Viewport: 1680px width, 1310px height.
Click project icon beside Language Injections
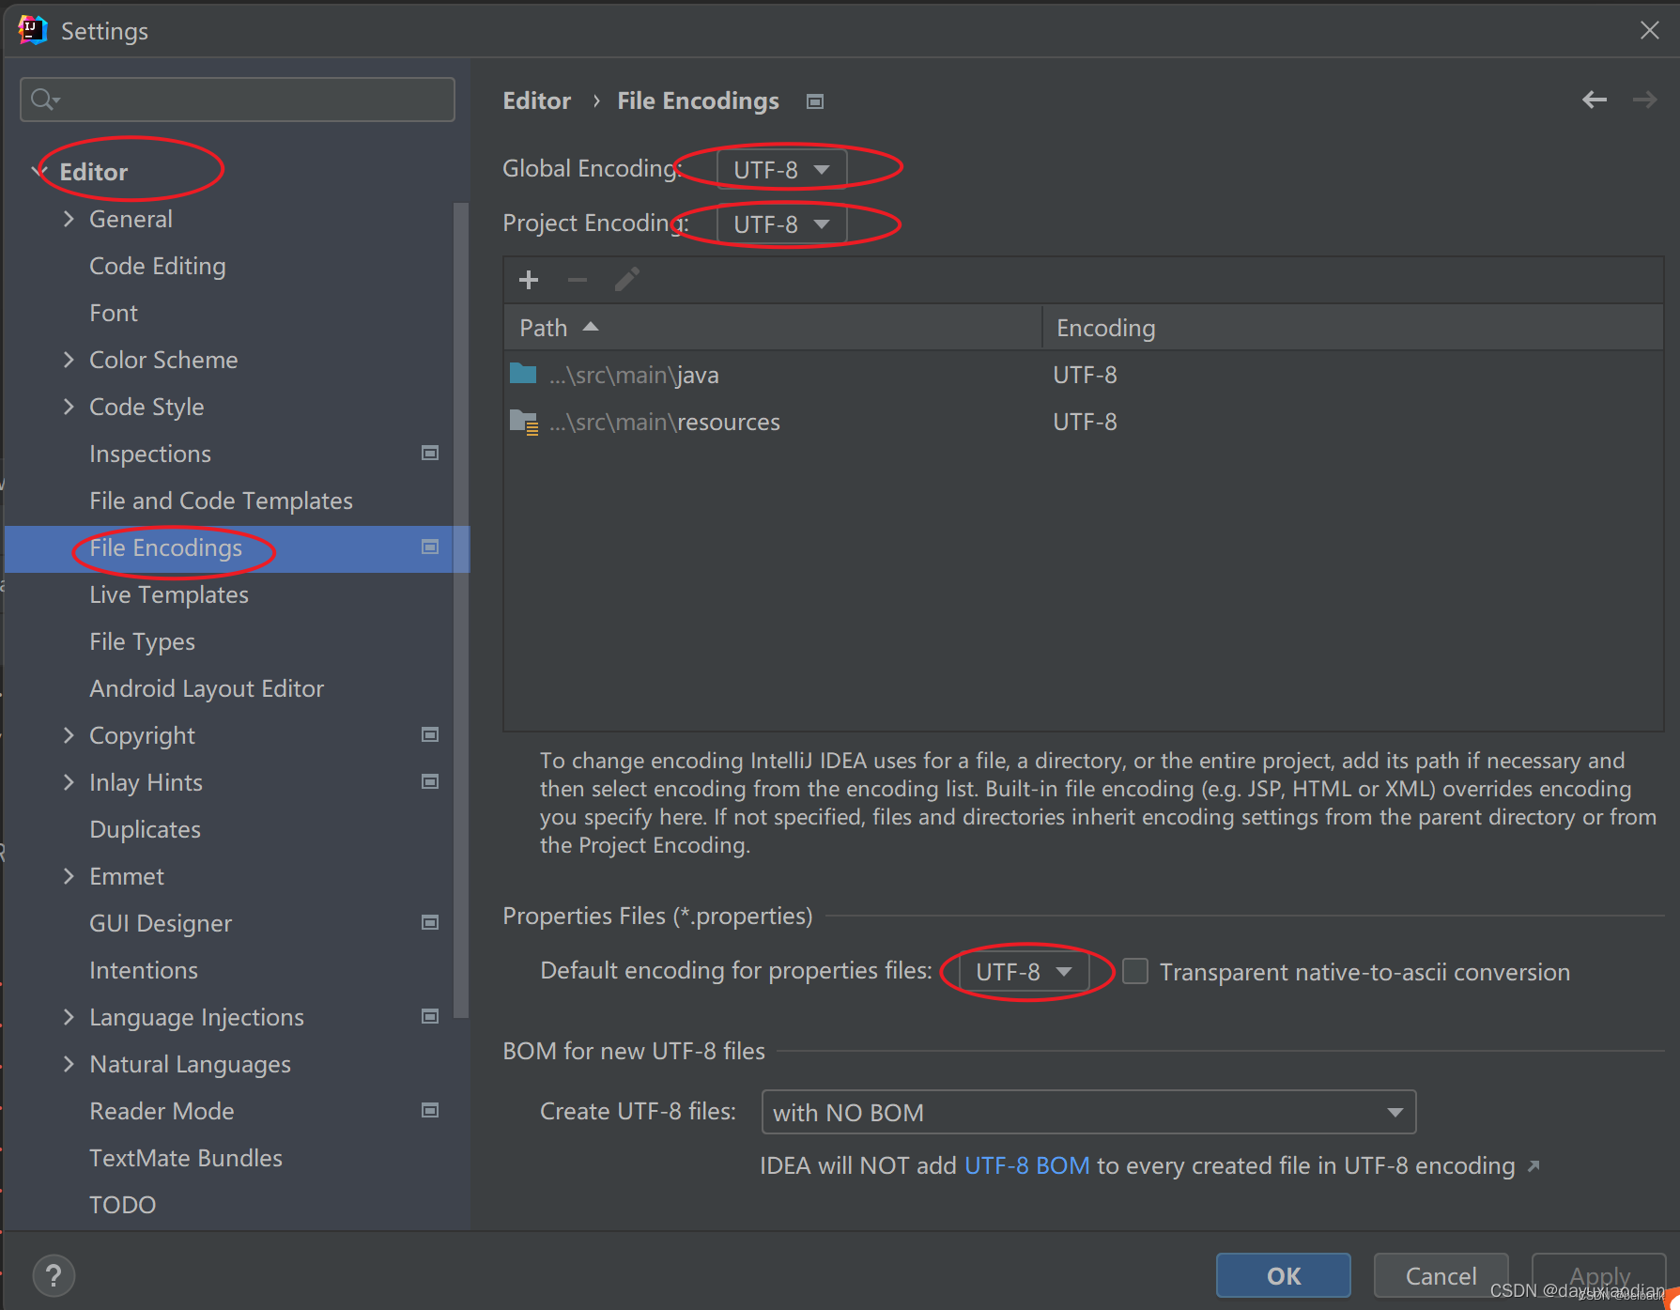430,1016
